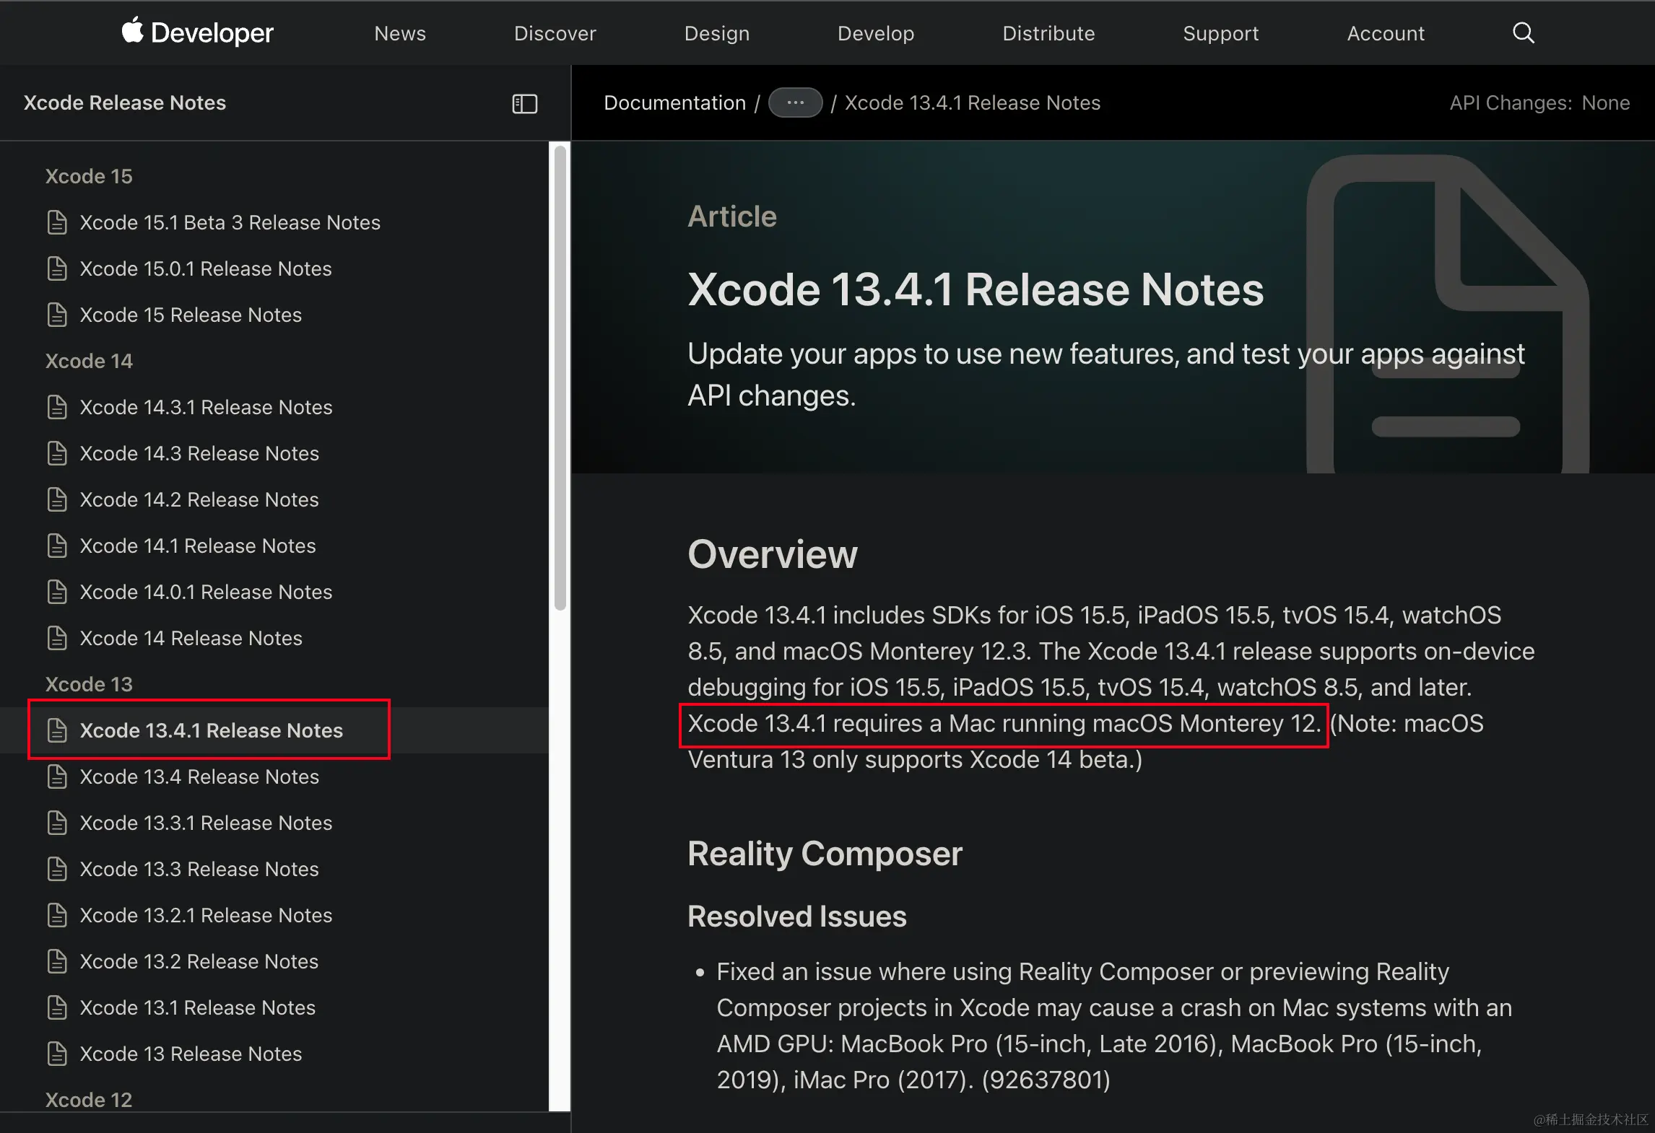Open the Distribute menu

point(1048,33)
